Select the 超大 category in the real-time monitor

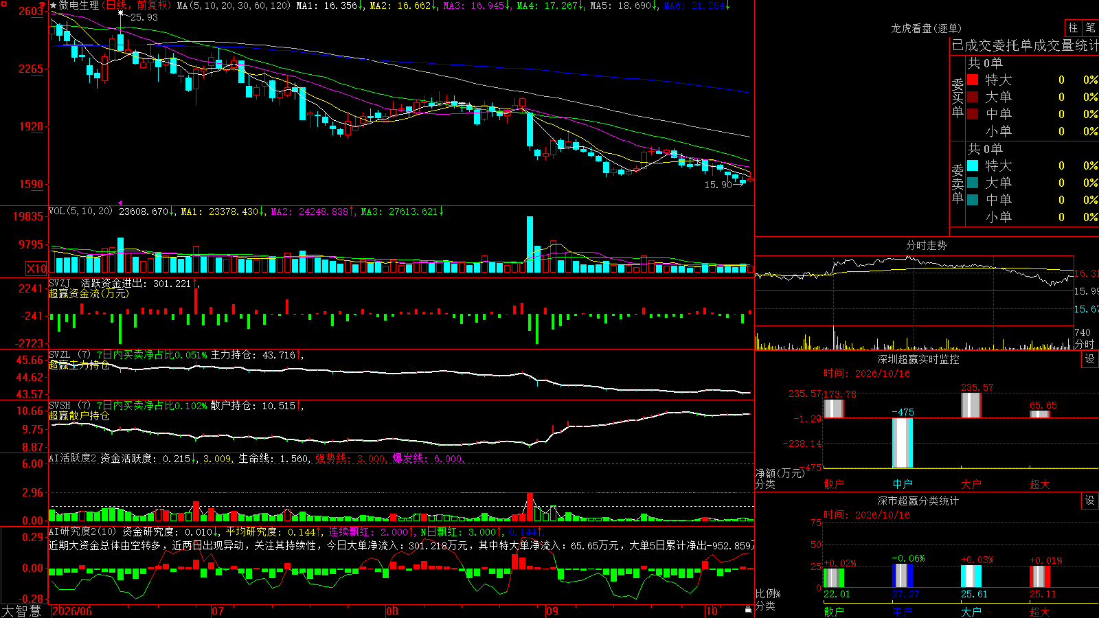(1040, 484)
